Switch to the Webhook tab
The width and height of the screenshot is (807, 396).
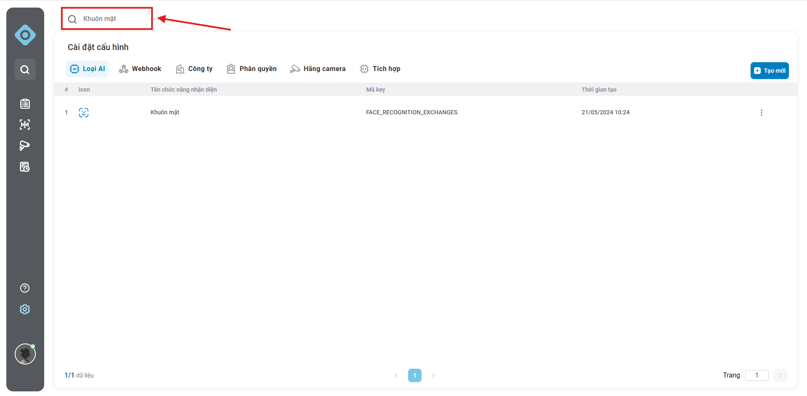click(140, 69)
